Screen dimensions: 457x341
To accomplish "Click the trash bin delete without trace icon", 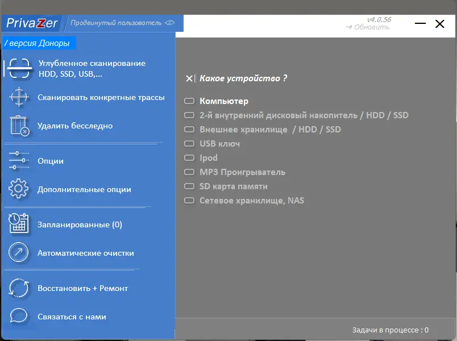I will (x=19, y=126).
